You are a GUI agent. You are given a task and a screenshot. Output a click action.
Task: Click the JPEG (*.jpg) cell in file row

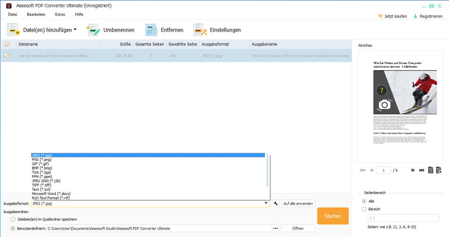click(212, 56)
